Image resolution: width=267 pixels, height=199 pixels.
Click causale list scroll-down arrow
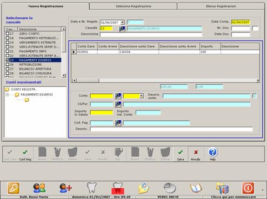(64, 76)
